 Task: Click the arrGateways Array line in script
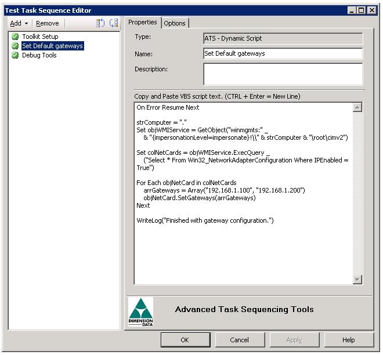[224, 190]
